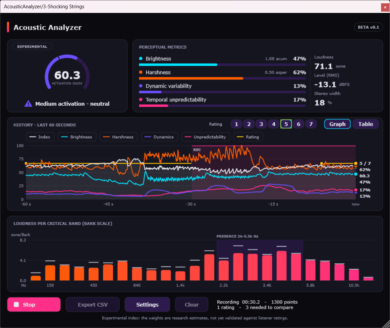Toggle the Brightness line in the legend
The width and height of the screenshot is (390, 328).
[x=77, y=137]
